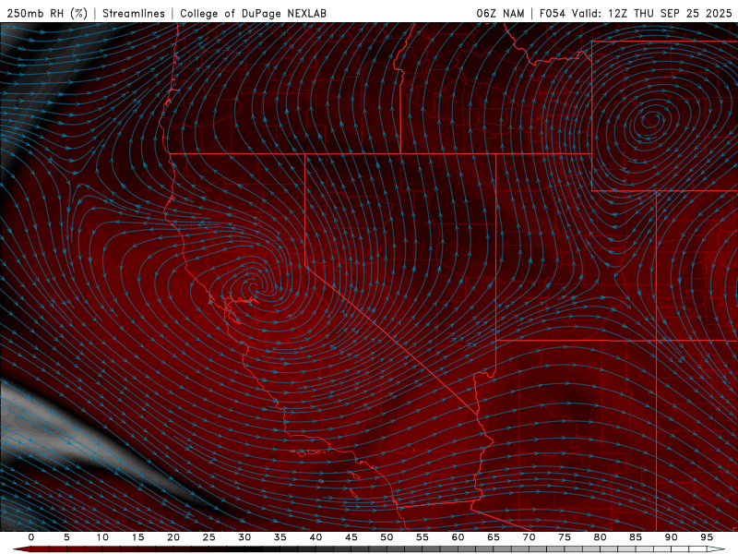The height and width of the screenshot is (554, 738).
Task: Click the '06Z NAM' model run label
Action: pos(500,13)
